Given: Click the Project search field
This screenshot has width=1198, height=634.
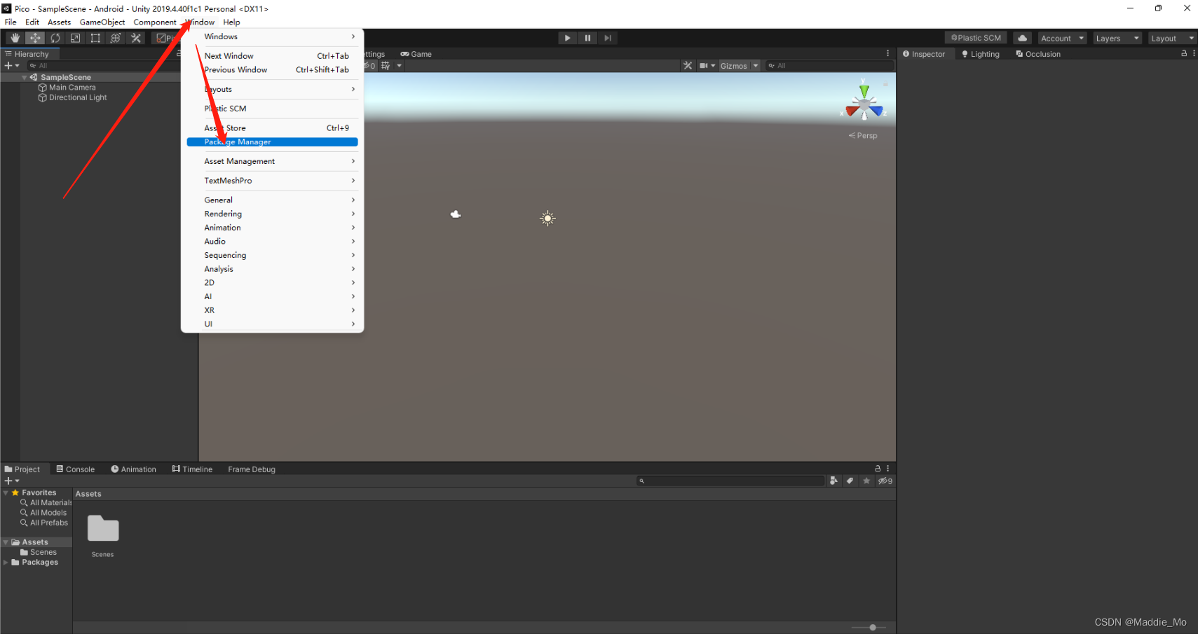Looking at the screenshot, I should pos(731,481).
